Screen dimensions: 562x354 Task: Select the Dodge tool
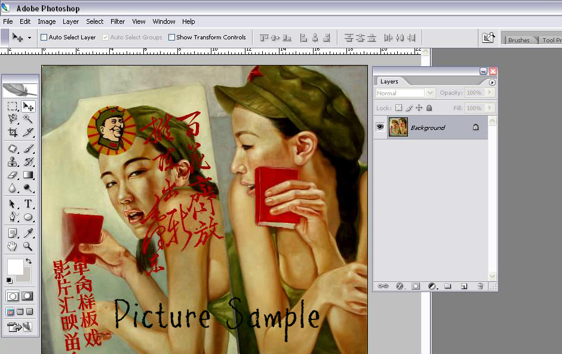point(28,188)
